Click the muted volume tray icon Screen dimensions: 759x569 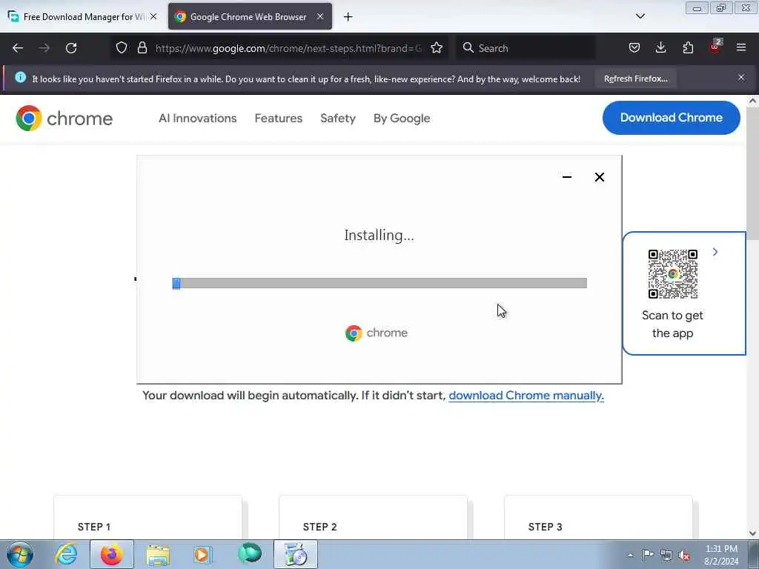pyautogui.click(x=684, y=555)
